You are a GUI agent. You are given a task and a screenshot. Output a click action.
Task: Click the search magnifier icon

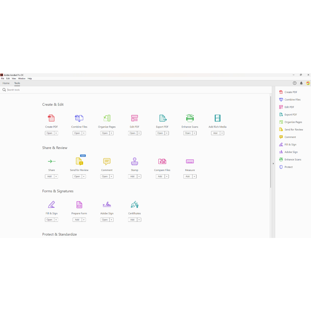pos(4,90)
